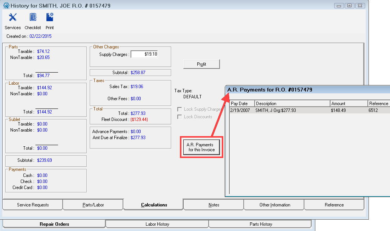390x231 pixels.
Task: Click the Print toolbar icon
Action: 50,18
